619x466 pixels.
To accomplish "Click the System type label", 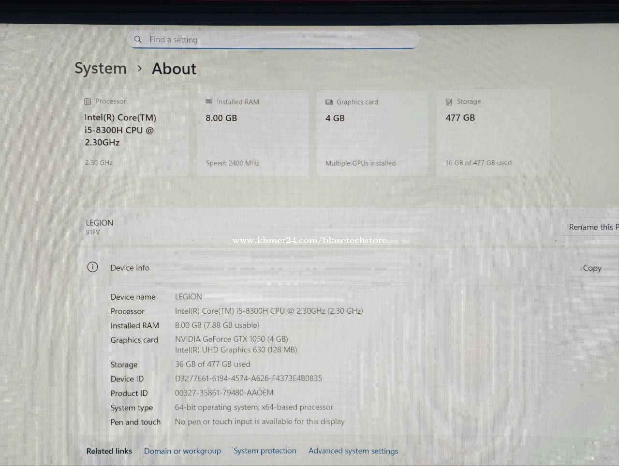I will (132, 408).
